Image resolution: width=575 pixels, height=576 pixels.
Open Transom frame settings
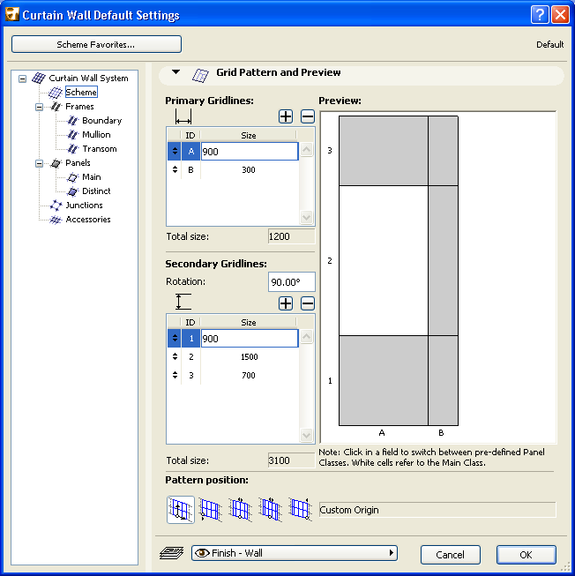click(99, 149)
